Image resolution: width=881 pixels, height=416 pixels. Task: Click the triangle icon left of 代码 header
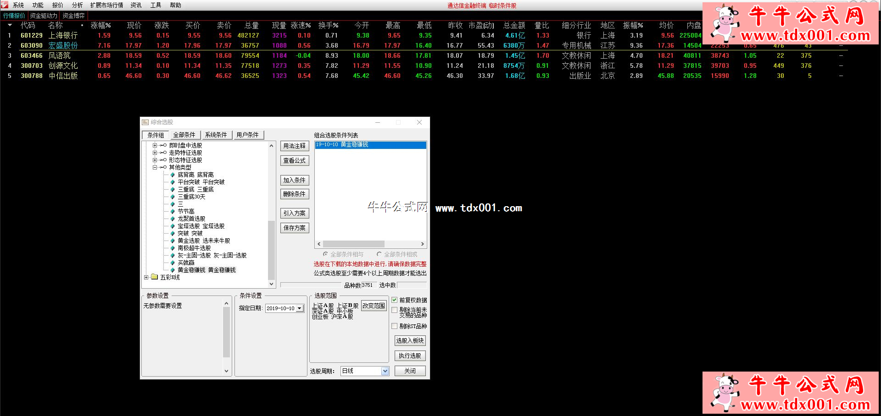coord(10,25)
